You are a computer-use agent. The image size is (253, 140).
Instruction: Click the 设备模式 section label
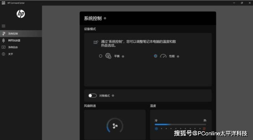[90, 29]
